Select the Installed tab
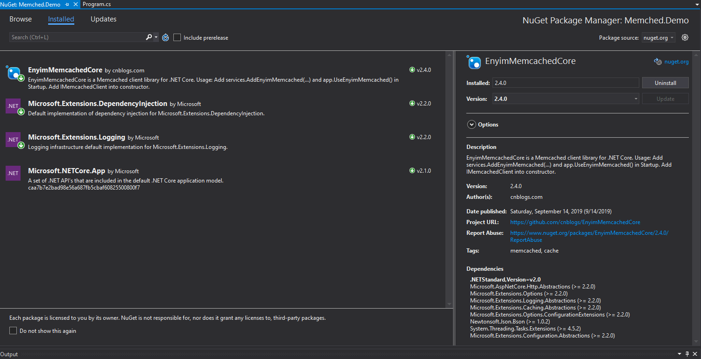 61,19
